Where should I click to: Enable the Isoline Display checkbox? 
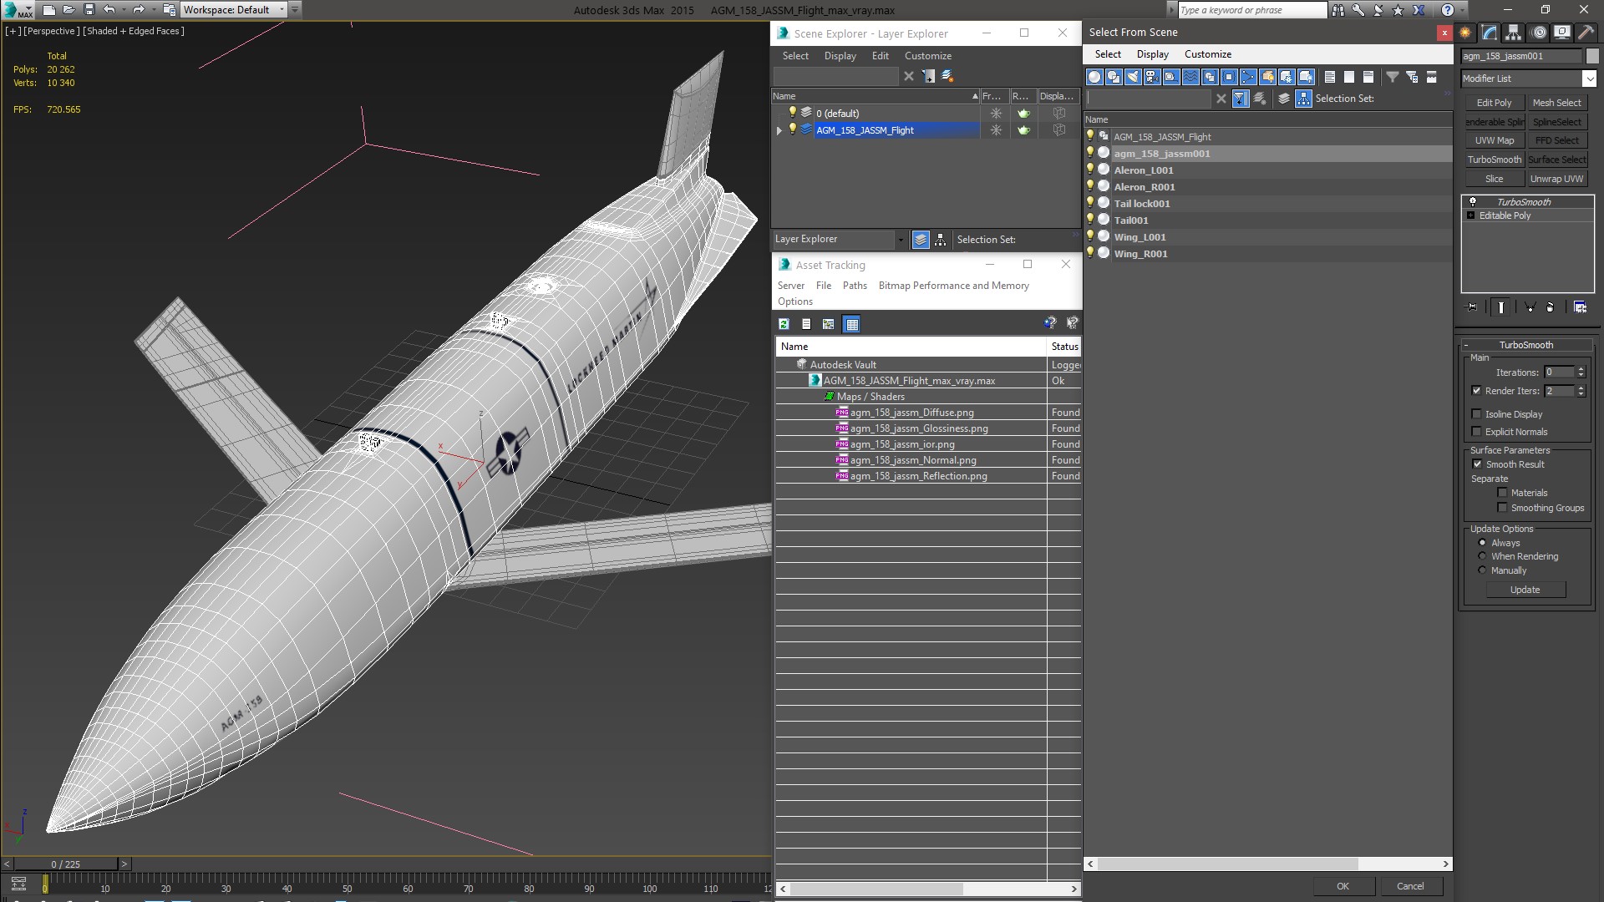coord(1476,414)
